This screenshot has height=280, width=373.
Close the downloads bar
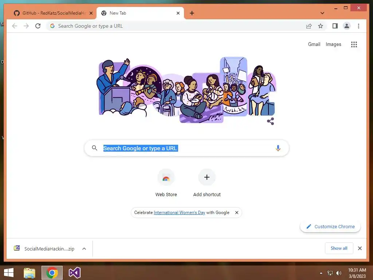360,248
